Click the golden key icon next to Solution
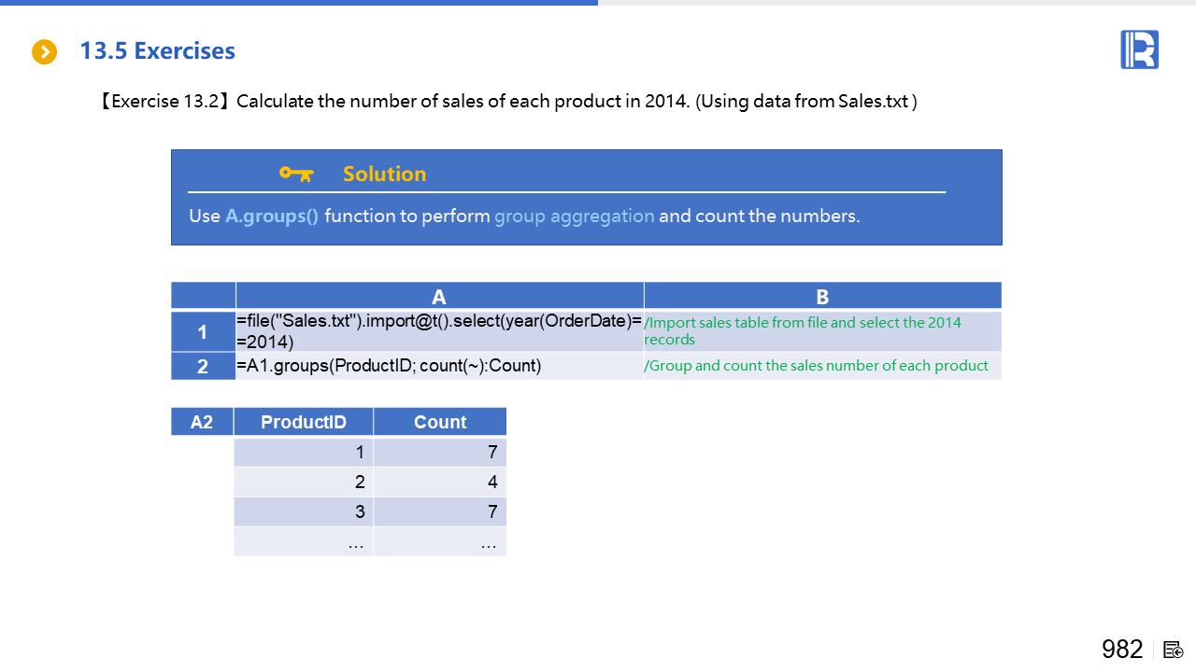Screen dimensions: 1196x672 point(296,174)
